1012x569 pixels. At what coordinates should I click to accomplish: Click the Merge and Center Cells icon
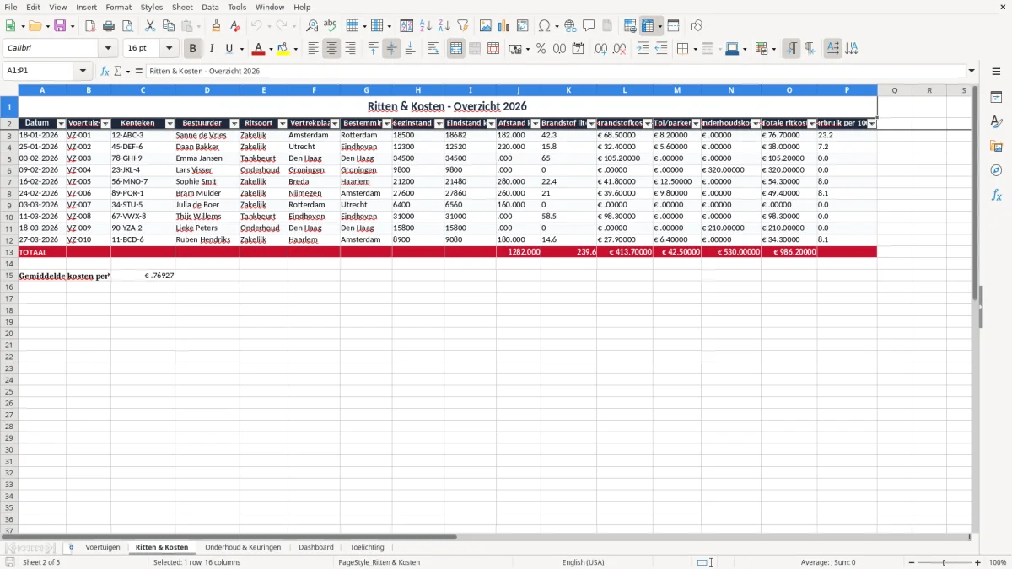[x=456, y=49]
